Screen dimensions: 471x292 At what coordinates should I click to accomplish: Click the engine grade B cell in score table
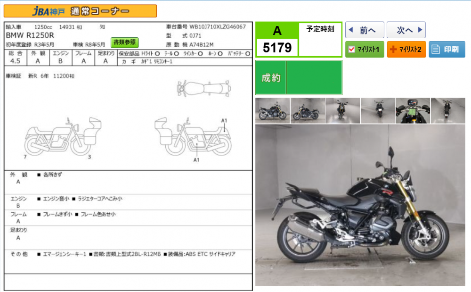coord(61,61)
